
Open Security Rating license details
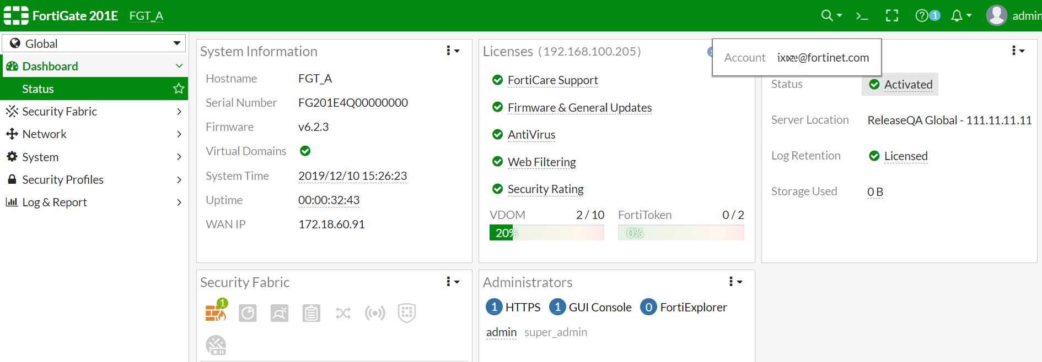[x=545, y=189]
